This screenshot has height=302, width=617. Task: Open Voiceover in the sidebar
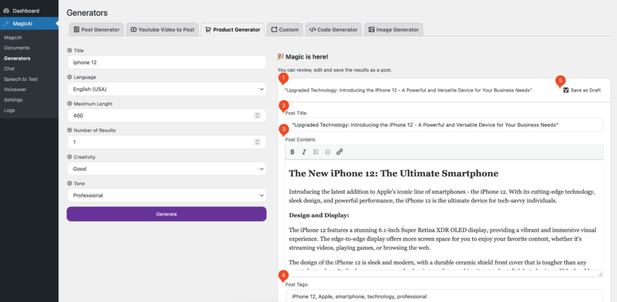(15, 89)
